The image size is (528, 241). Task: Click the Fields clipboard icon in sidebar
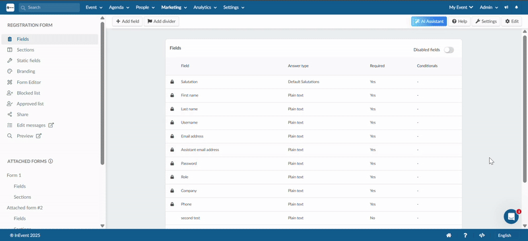10,39
